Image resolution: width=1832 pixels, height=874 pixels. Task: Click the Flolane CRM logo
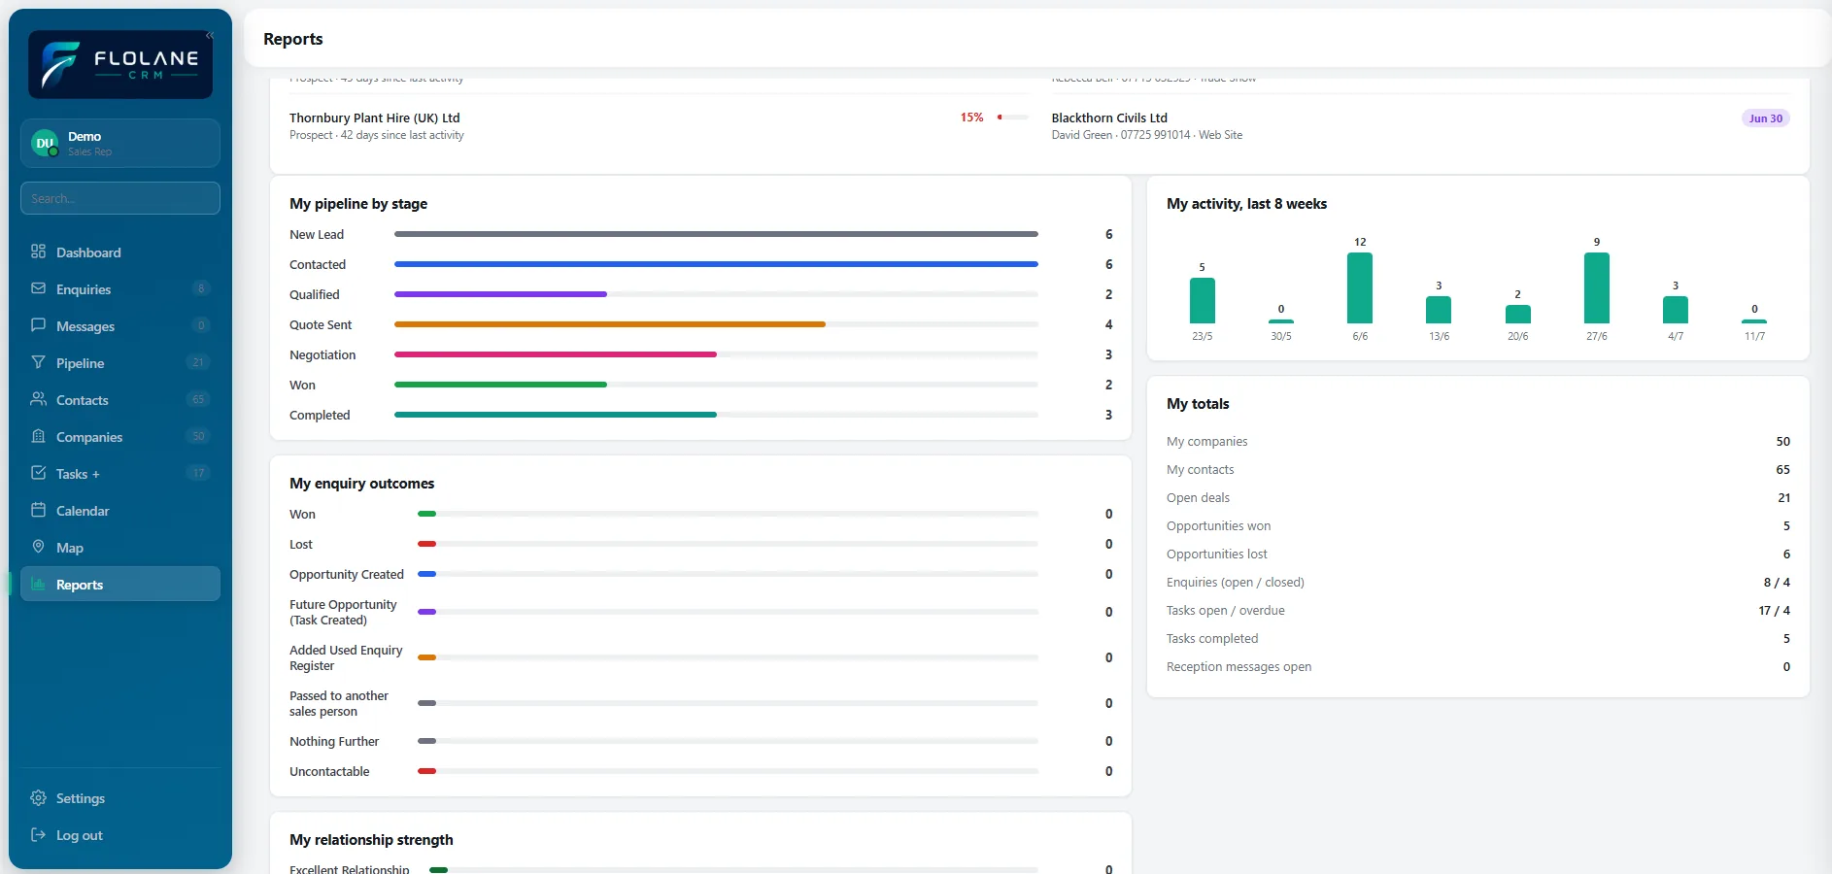click(120, 64)
